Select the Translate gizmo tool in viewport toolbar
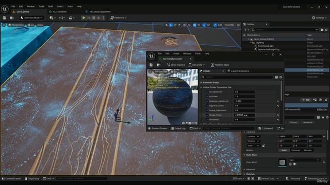Screen dimensions: 330x185 (x=171, y=25)
